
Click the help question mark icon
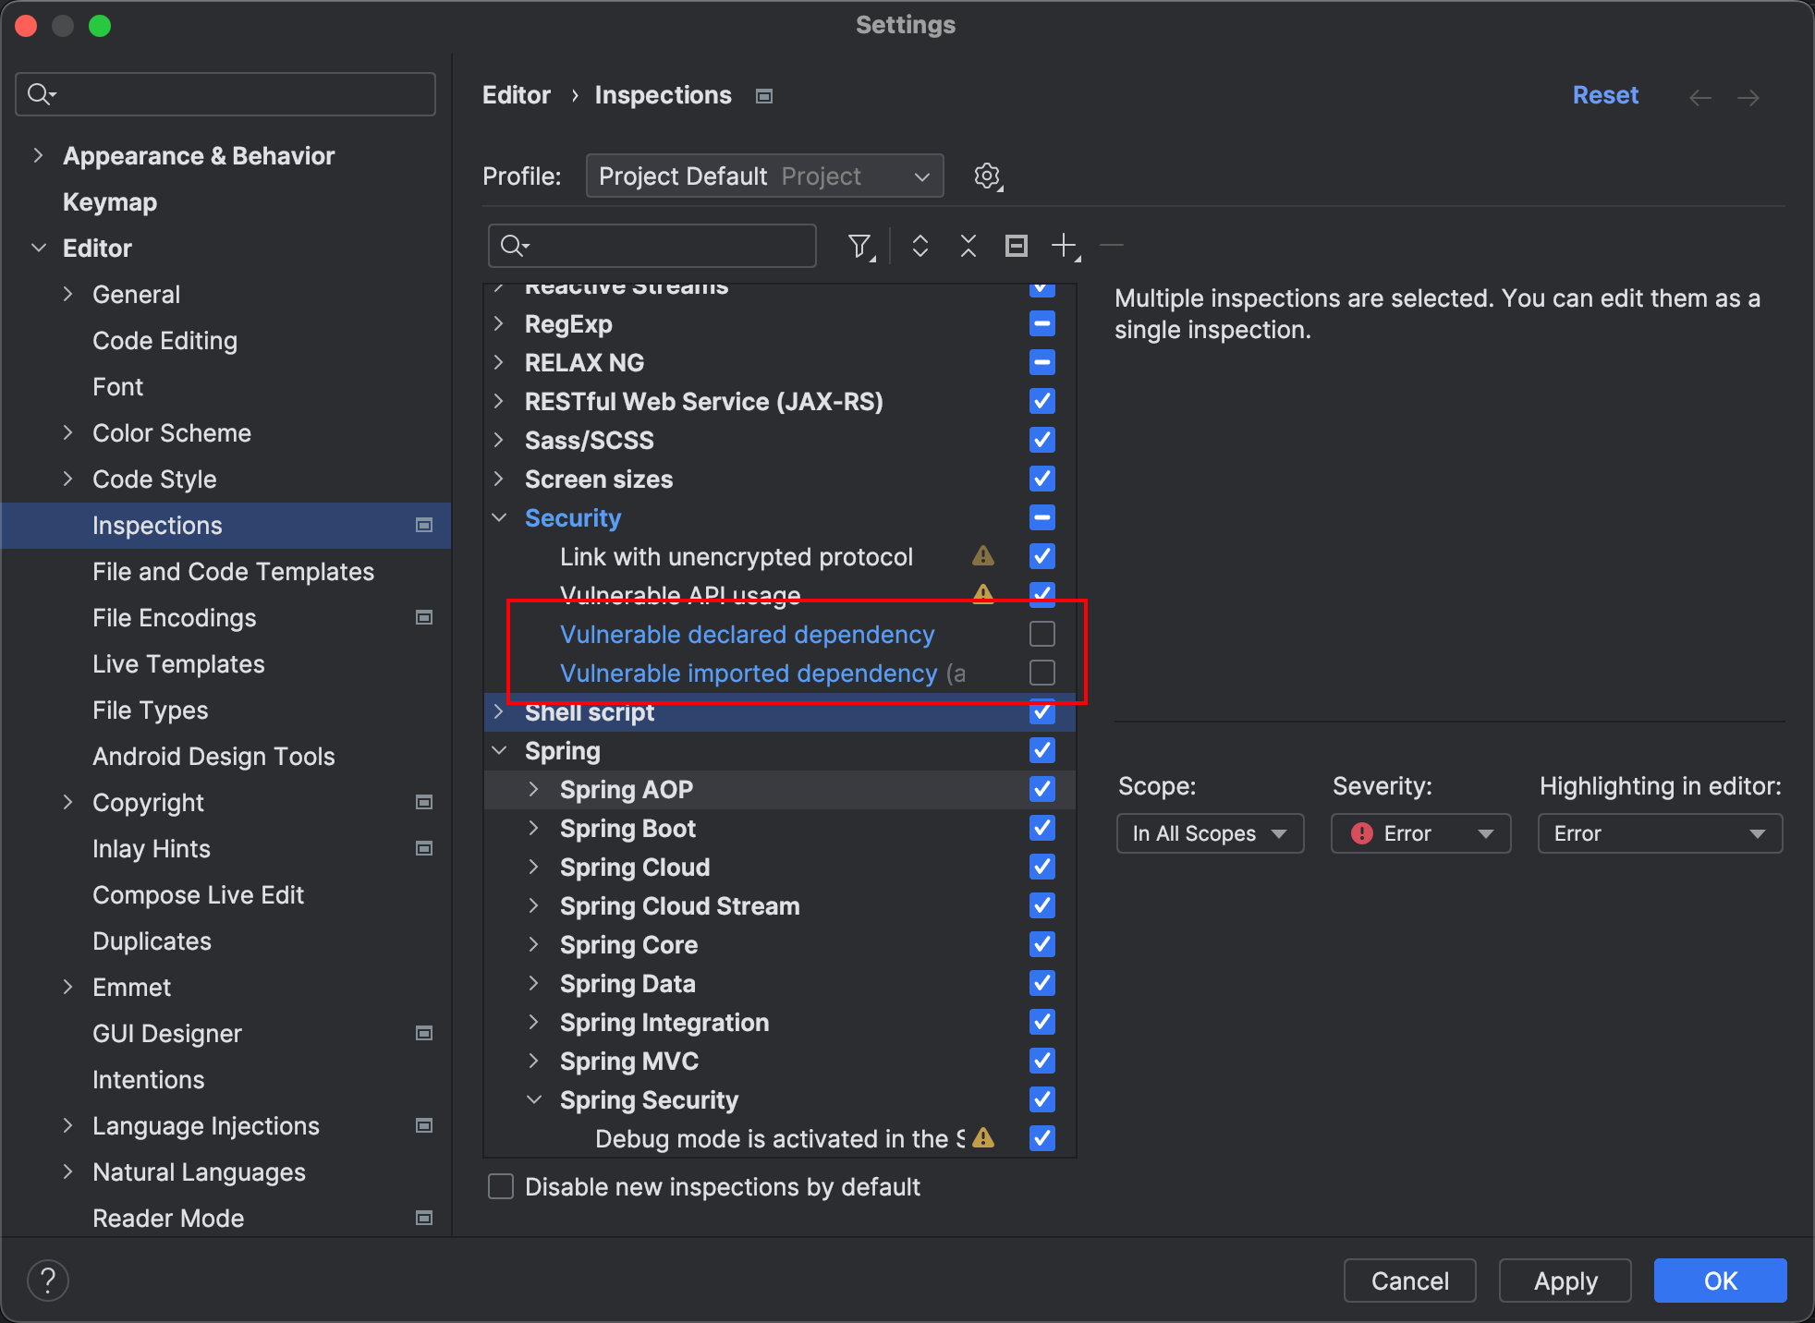(x=48, y=1281)
